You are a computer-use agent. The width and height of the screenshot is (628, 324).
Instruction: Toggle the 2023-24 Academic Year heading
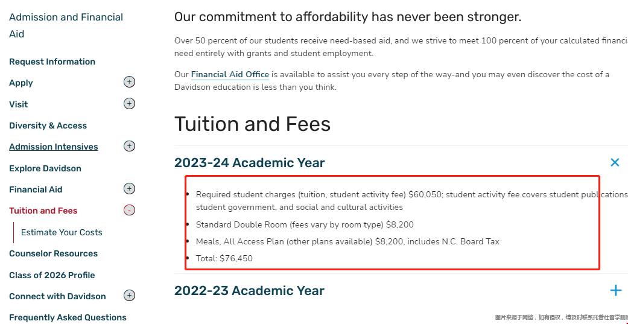(250, 163)
